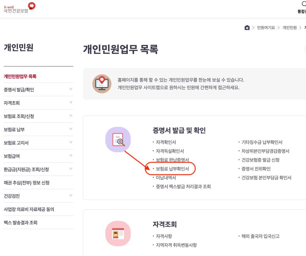The width and height of the screenshot is (306, 256).
Task: Click 민원여기요 in the breadcrumb
Action: pyautogui.click(x=265, y=28)
